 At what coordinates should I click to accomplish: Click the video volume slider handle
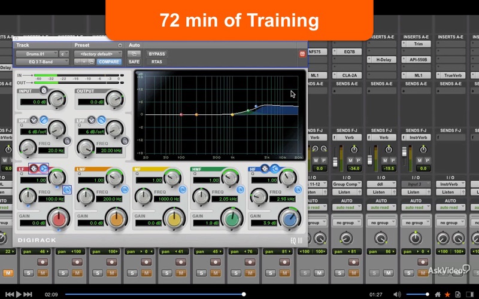click(427, 294)
